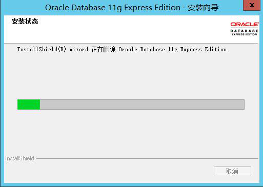263x187 pixels.
Task: Click the 取消 cancel button
Action: tap(232, 171)
